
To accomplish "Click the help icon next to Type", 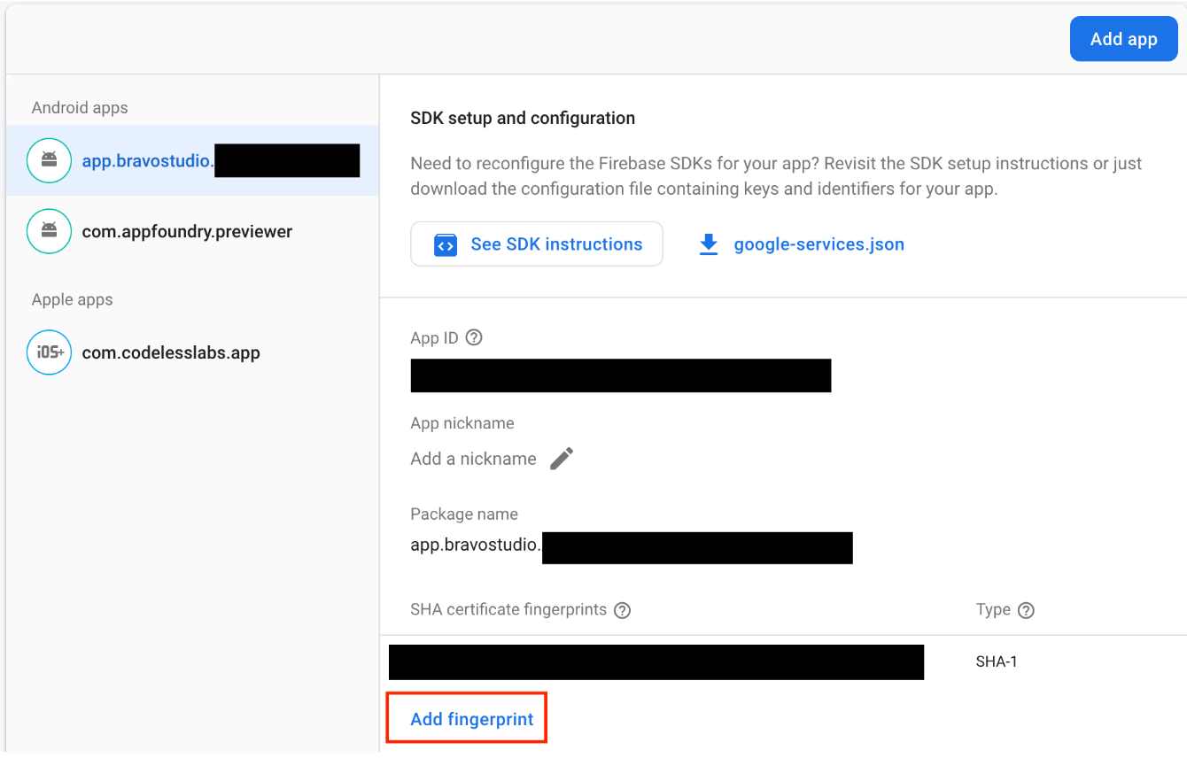I will 1027,610.
